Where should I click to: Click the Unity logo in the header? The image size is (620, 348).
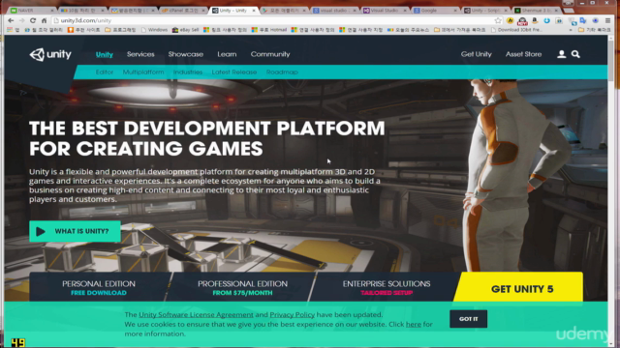point(50,54)
